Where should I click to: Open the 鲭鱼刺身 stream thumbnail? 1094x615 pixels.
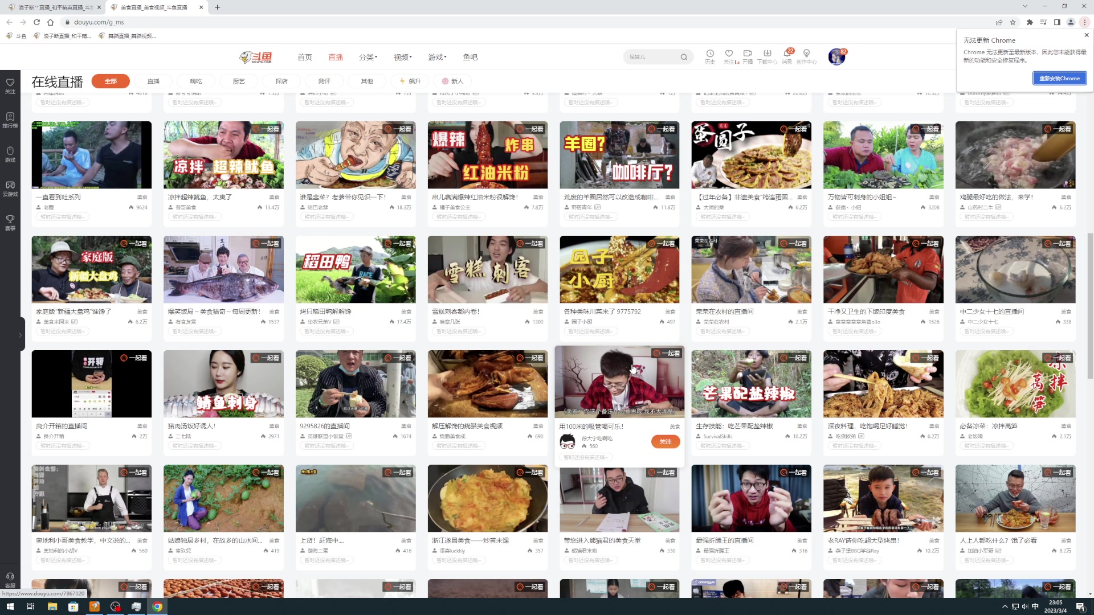click(223, 384)
